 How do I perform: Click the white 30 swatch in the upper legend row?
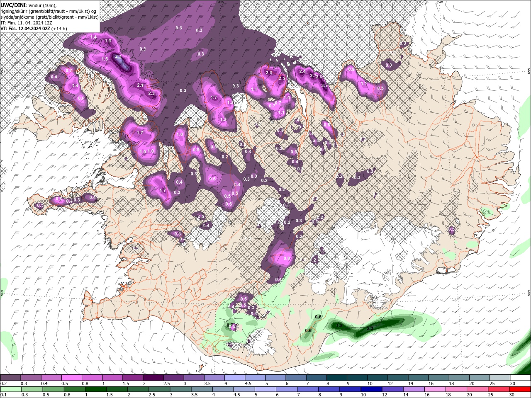point(520,378)
